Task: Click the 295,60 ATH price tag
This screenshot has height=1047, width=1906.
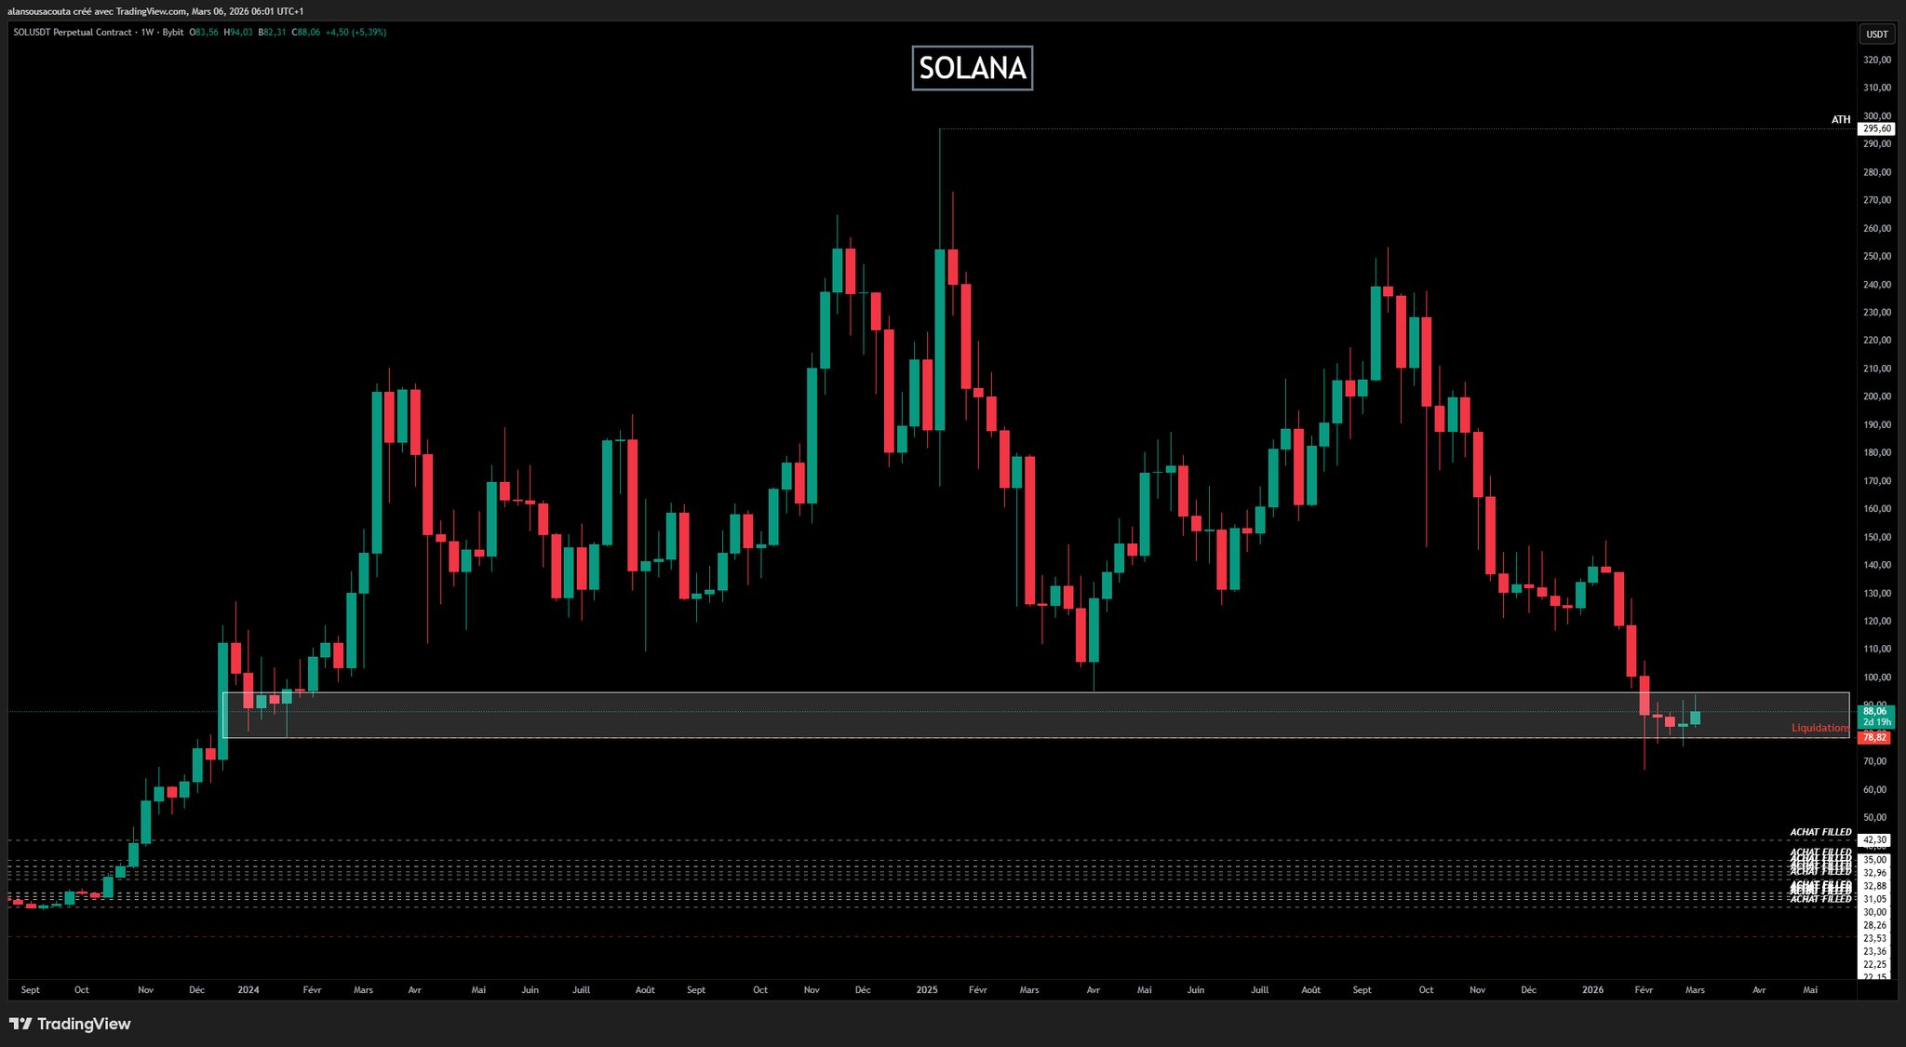Action: tap(1876, 129)
